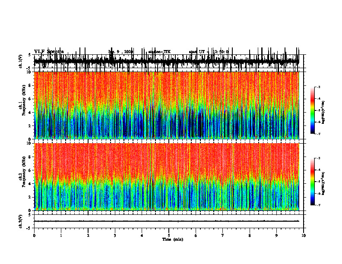The image size is (342, 264).
Task: Click the 'ch.1(V)' axis label
Action: tap(21, 61)
